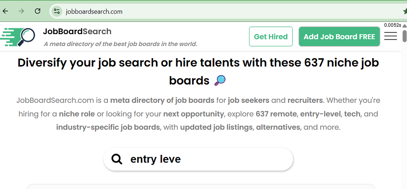Click Add Job Board FREE button

(x=339, y=37)
